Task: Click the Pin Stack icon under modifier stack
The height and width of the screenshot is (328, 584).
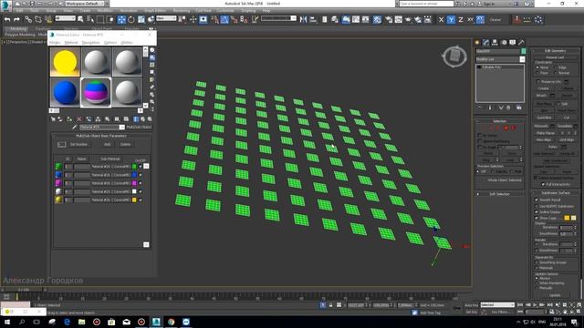Action: pyautogui.click(x=480, y=108)
